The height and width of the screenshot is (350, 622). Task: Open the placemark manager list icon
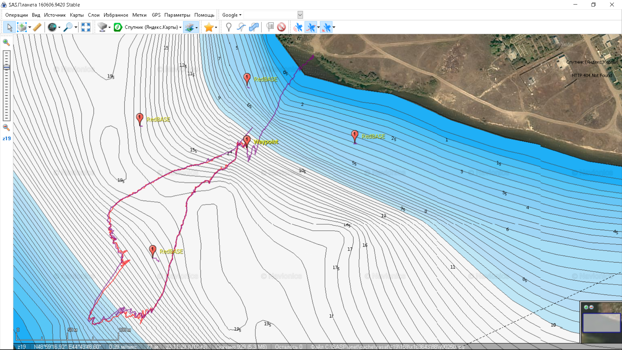(x=270, y=27)
